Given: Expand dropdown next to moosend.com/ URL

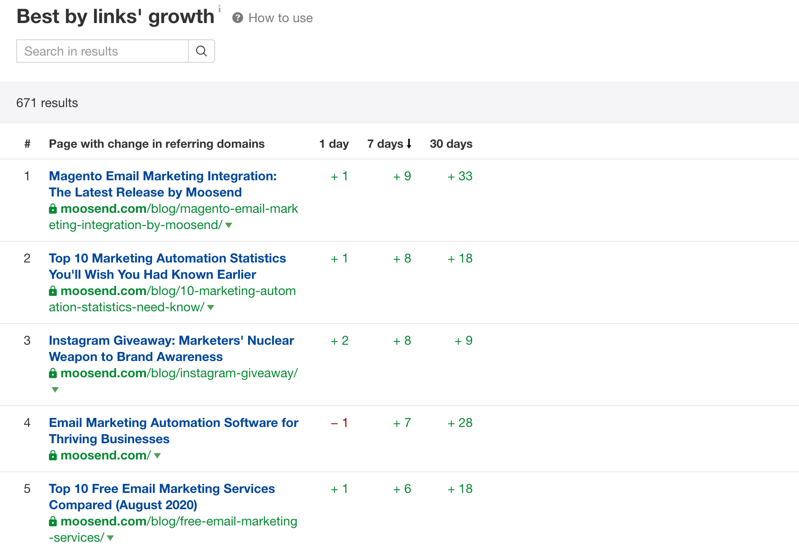Looking at the screenshot, I should (157, 455).
